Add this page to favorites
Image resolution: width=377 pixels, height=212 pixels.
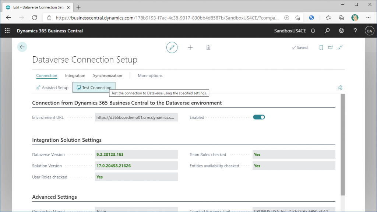(x=297, y=18)
